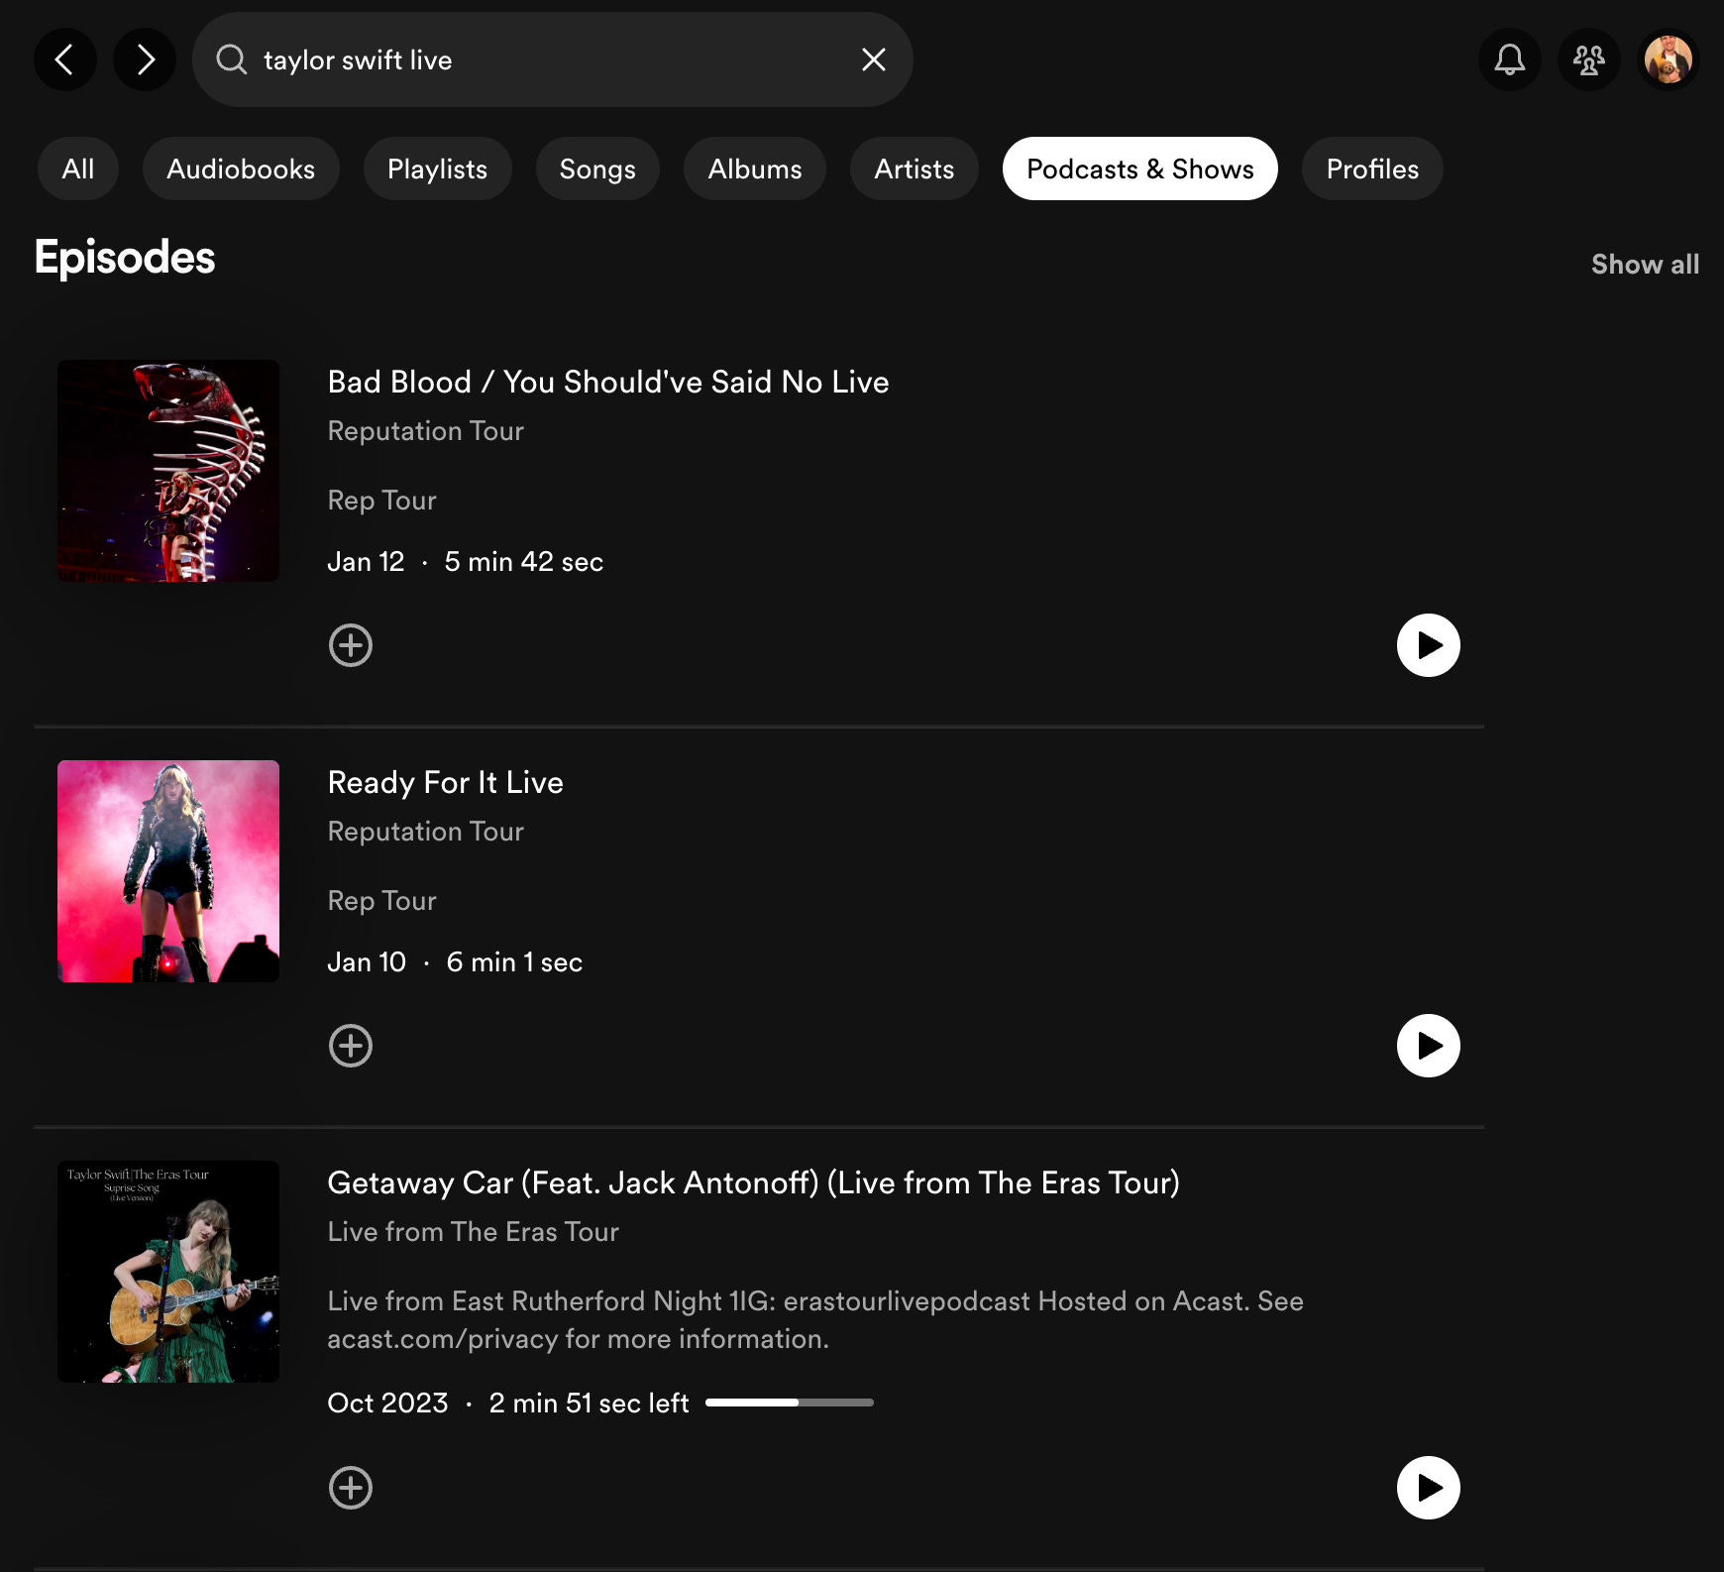The height and width of the screenshot is (1572, 1724).
Task: Select the Podcasts & Shows filter
Action: coord(1139,168)
